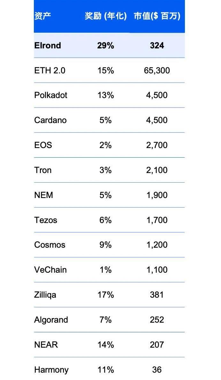Select the Algorand row label
The width and height of the screenshot is (221, 380).
[51, 320]
